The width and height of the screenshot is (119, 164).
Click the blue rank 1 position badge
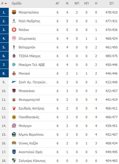click(x=4, y=12)
